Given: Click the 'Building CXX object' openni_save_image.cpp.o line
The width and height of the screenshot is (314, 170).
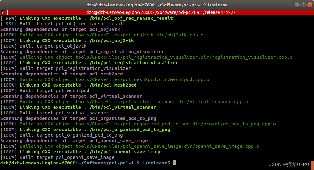Looking at the screenshot, I should point(130,147).
